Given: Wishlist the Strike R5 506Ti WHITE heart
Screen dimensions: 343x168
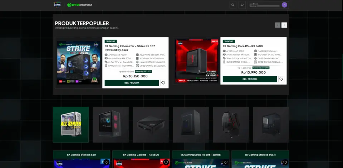Looking at the screenshot, I should 226,162.
